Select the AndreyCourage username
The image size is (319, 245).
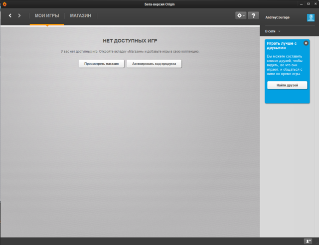tap(278, 17)
